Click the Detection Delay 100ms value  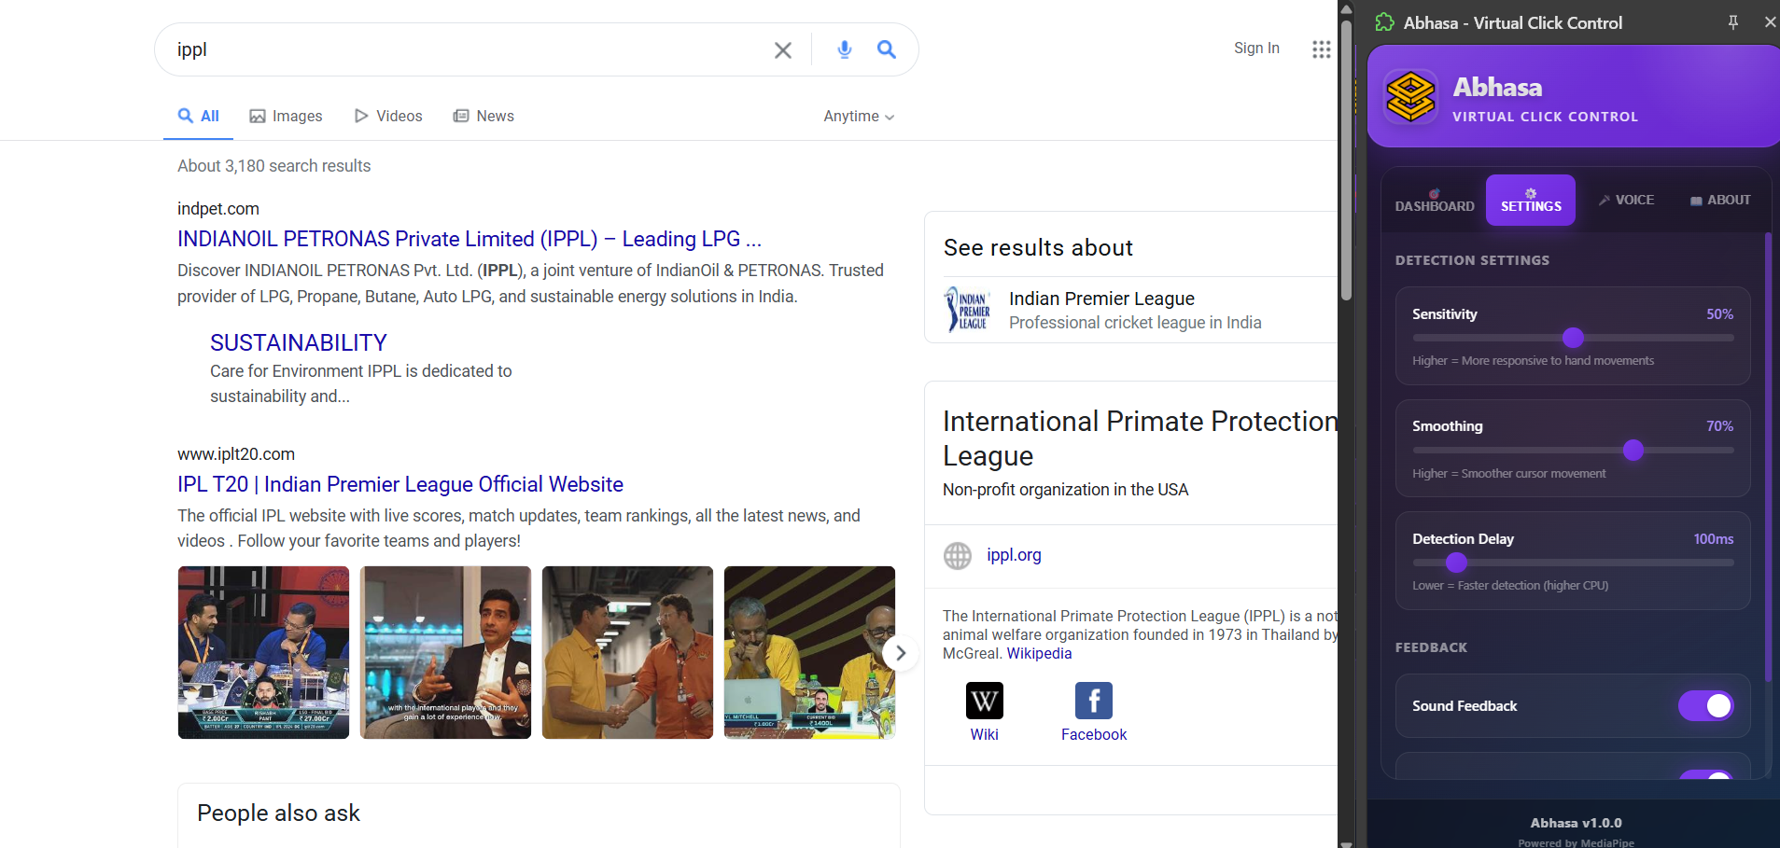point(1714,539)
